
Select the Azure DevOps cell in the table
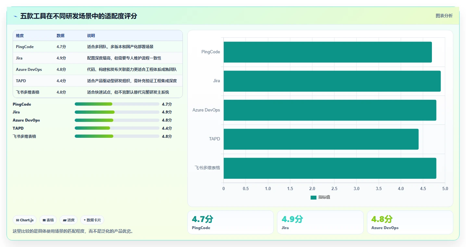[29, 70]
